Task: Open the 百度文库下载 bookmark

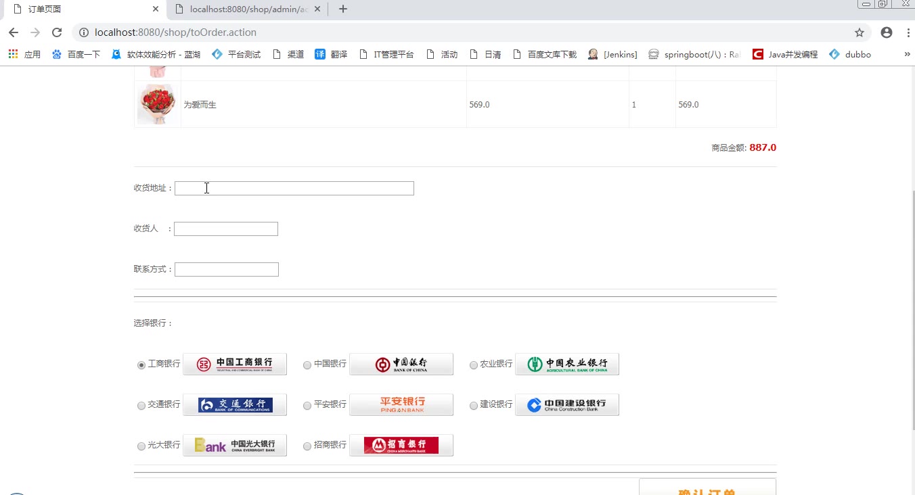Action: [545, 54]
